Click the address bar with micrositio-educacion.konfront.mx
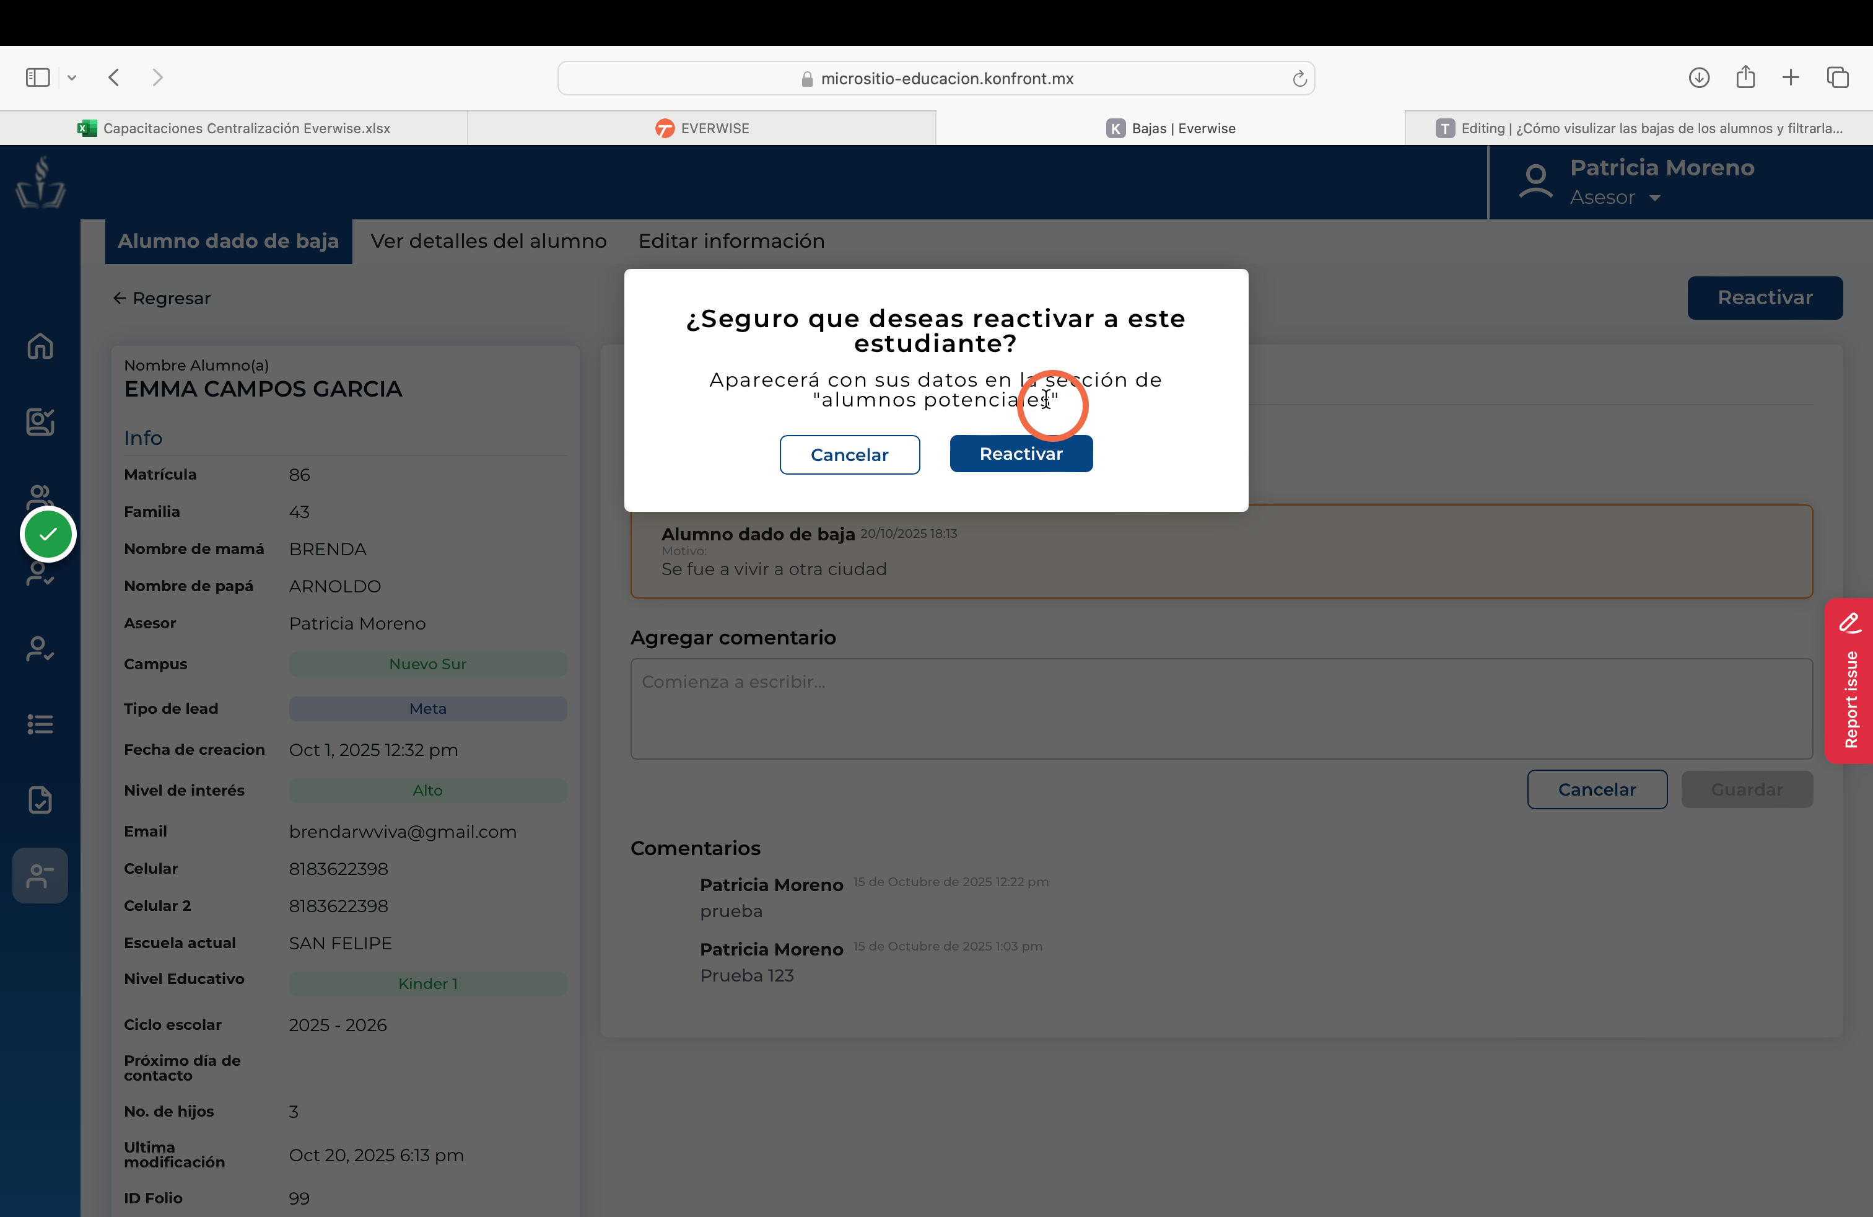 coord(936,78)
